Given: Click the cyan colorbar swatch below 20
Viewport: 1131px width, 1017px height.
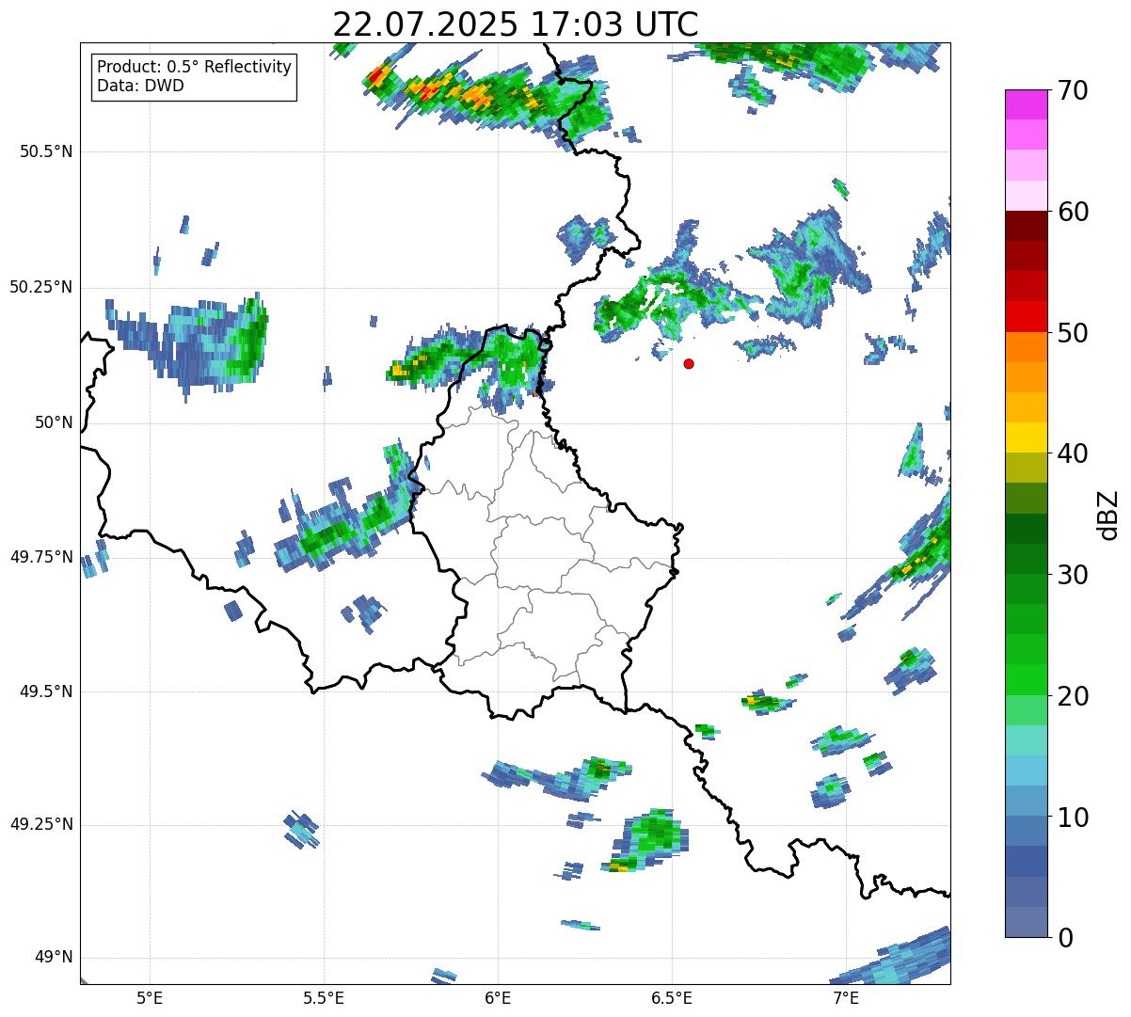Looking at the screenshot, I should (1026, 740).
